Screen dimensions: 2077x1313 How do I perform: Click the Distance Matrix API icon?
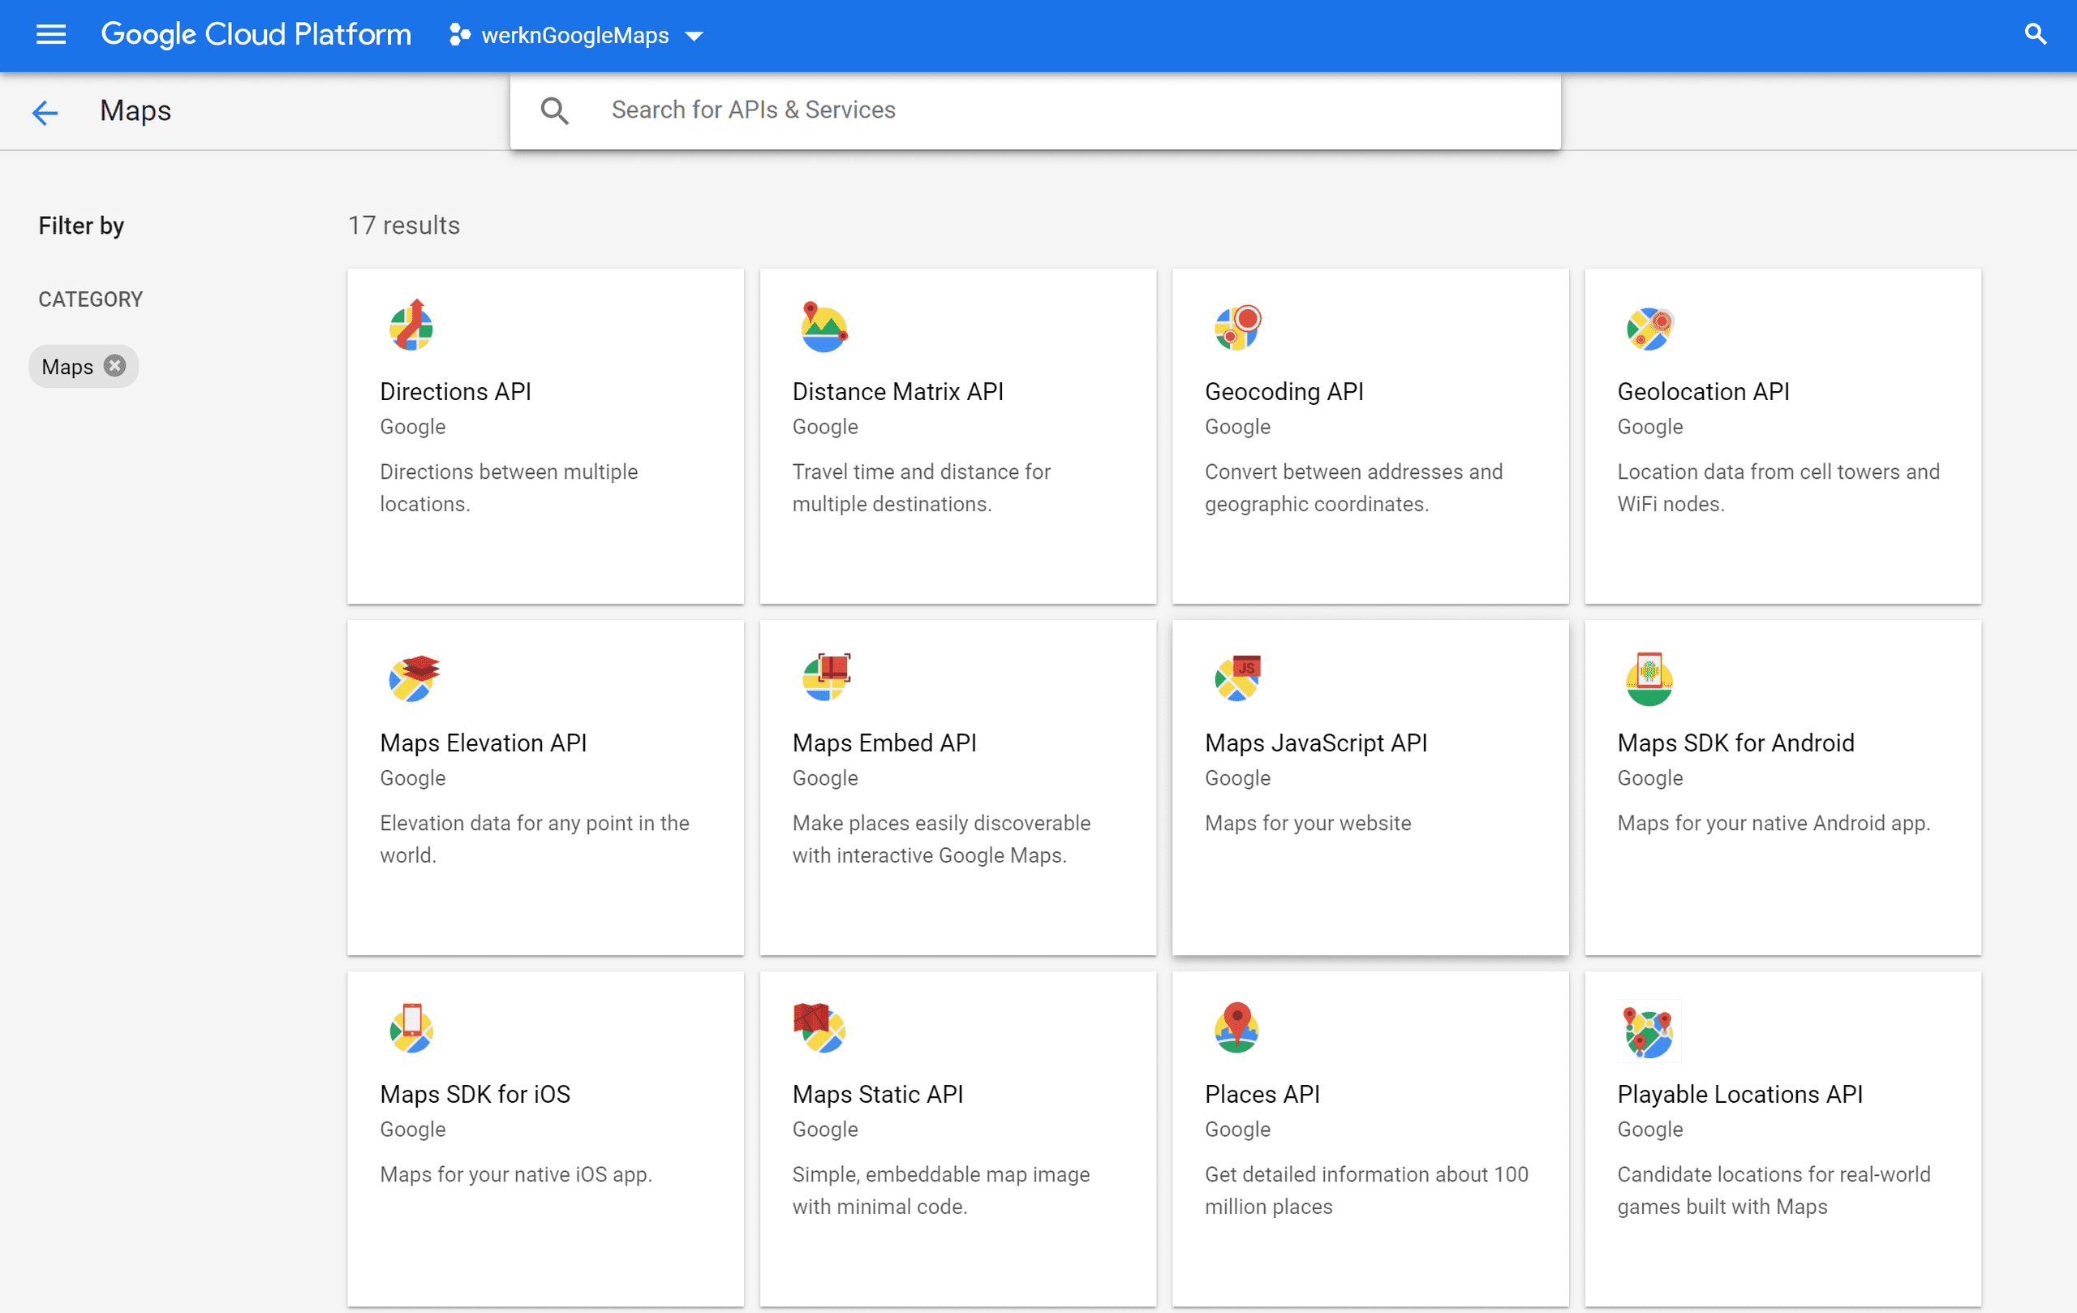(x=823, y=327)
